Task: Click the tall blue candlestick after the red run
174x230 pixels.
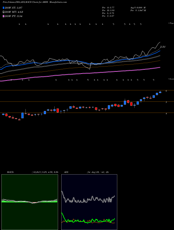Action: [x=22, y=115]
